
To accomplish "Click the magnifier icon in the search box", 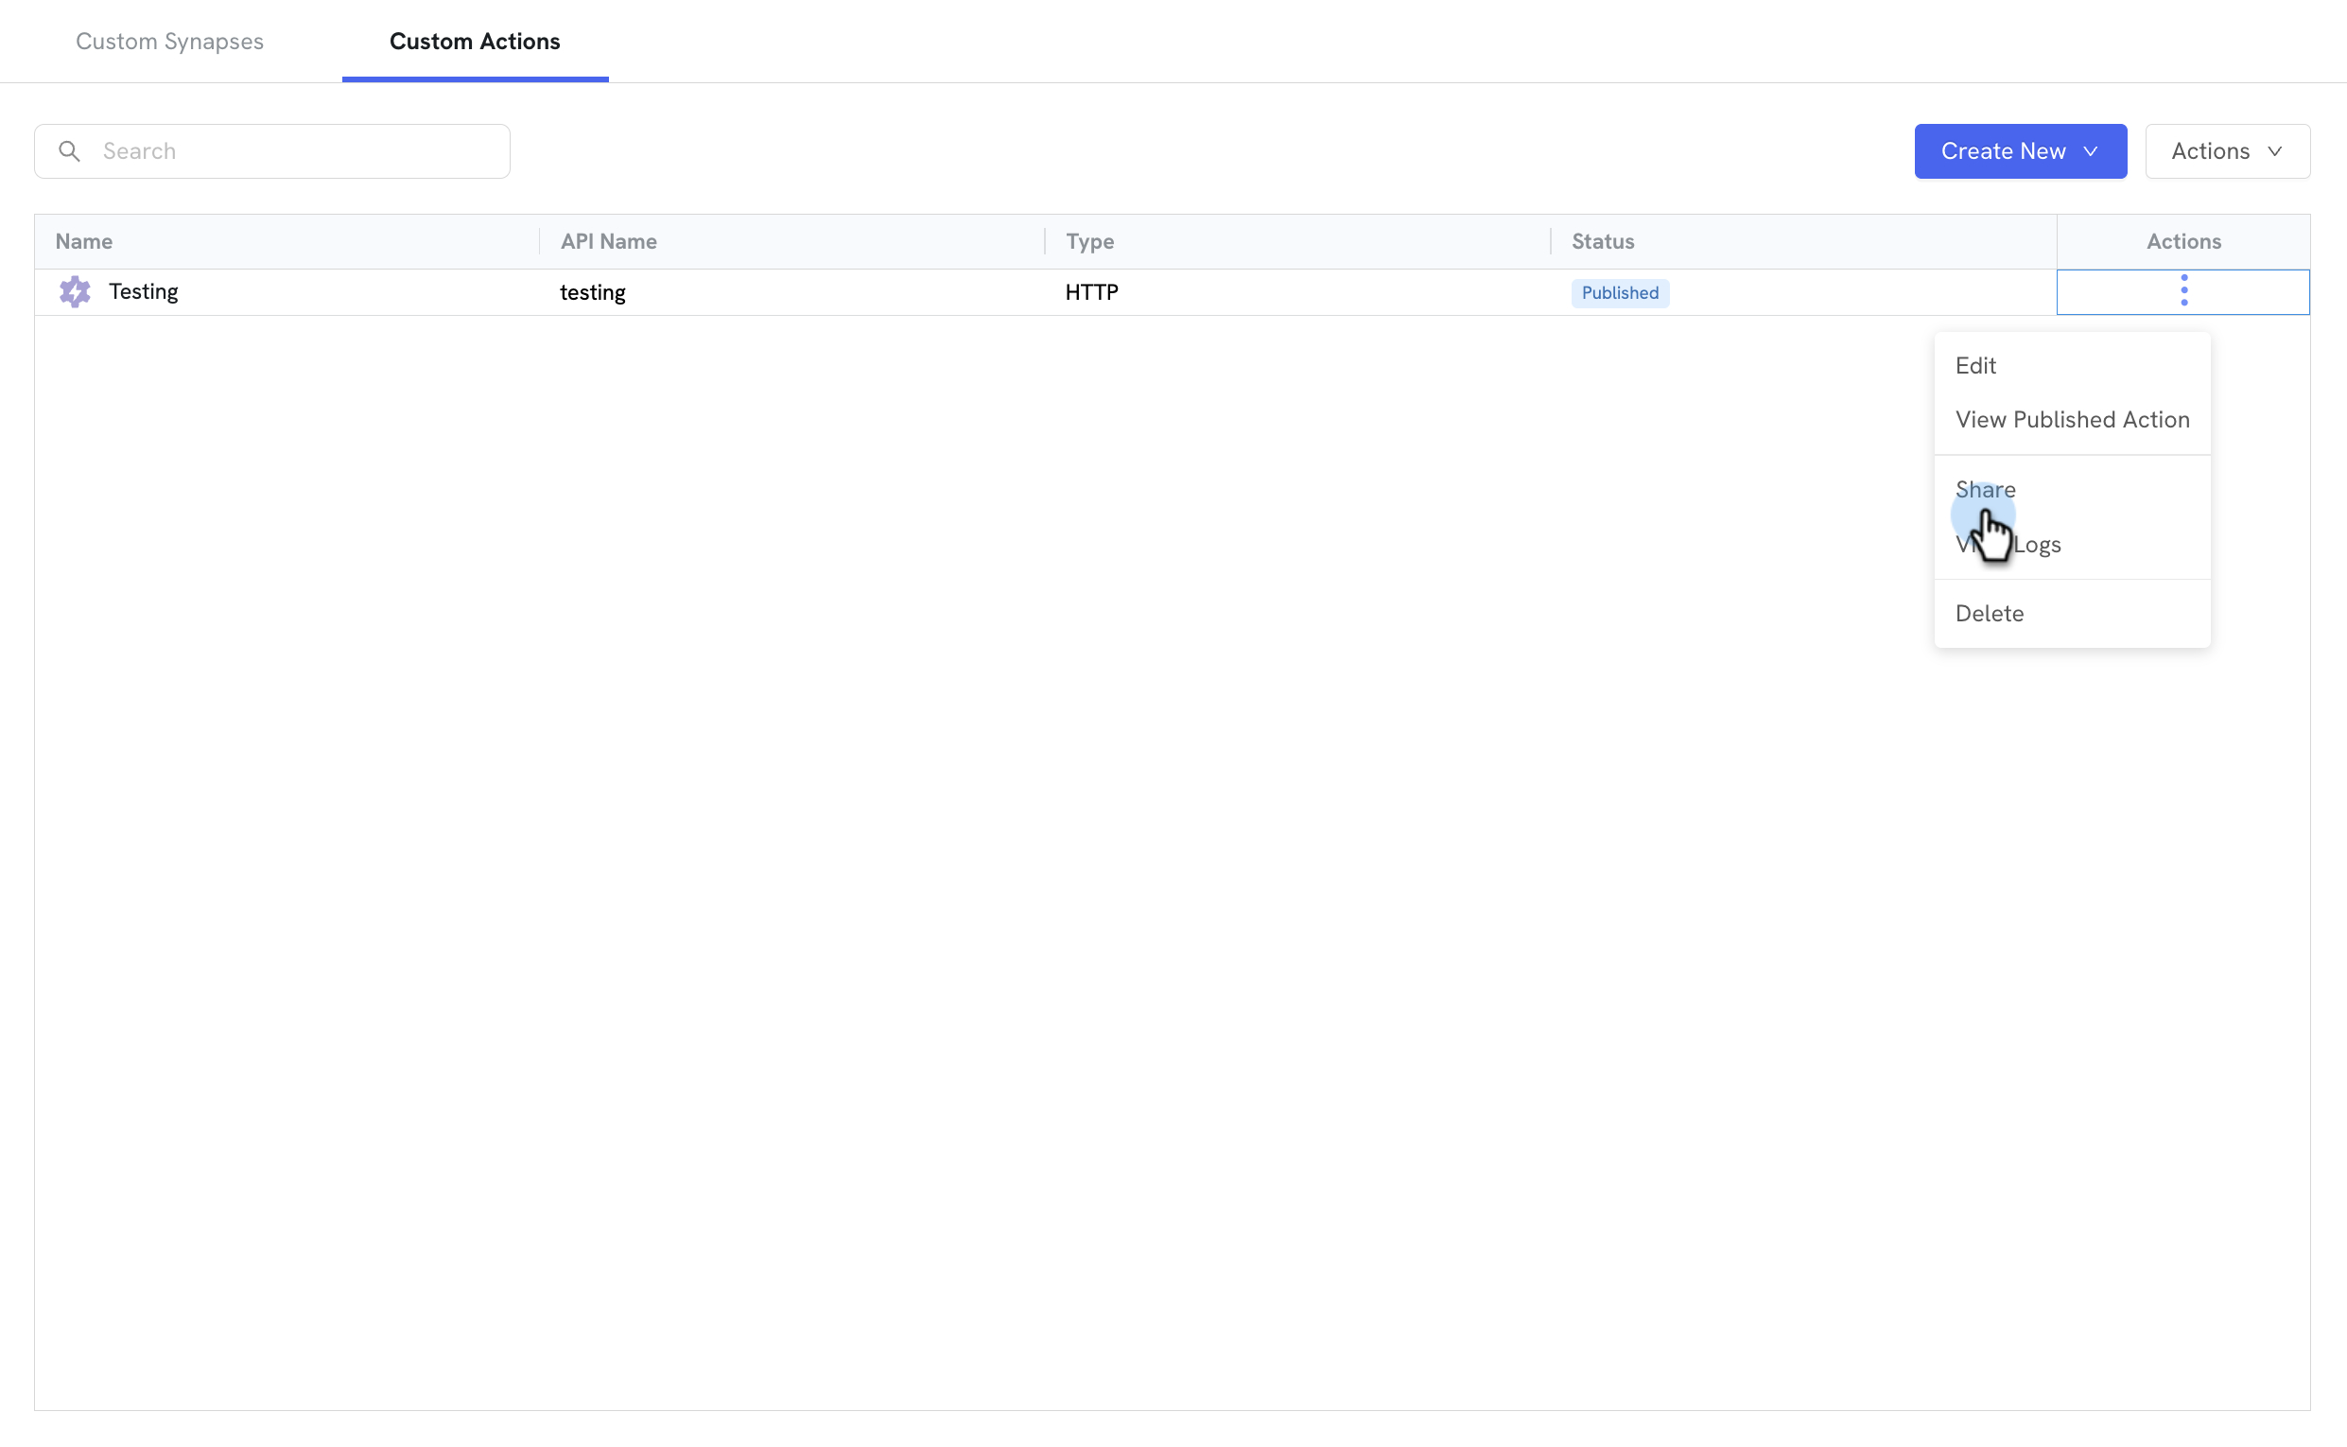I will (69, 151).
